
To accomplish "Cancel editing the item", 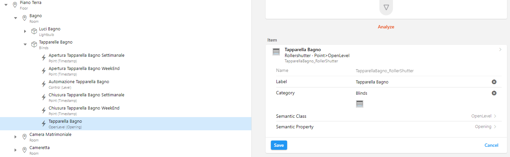I will click(491, 145).
